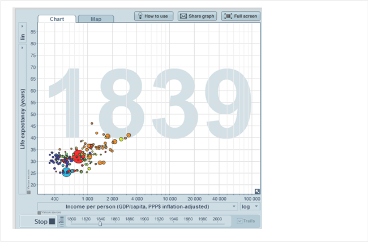Open the Income per person indicator dropdown

(234, 206)
